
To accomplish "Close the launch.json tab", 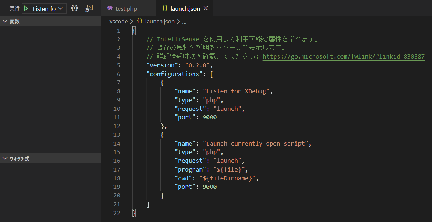I will 205,7.
